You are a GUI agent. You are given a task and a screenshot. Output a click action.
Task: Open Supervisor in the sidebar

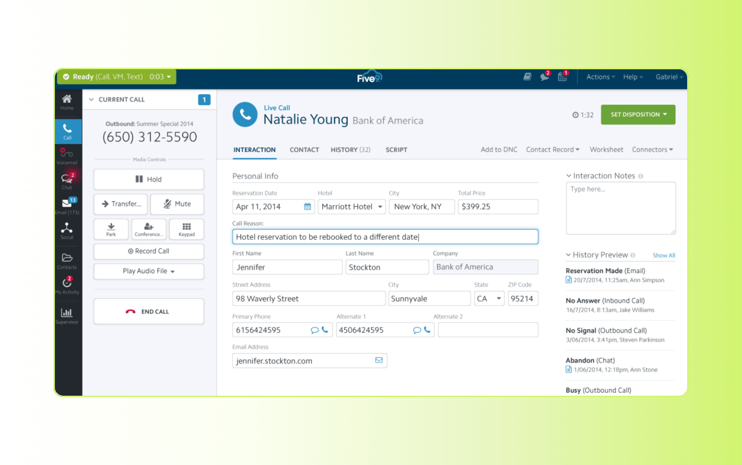(67, 315)
